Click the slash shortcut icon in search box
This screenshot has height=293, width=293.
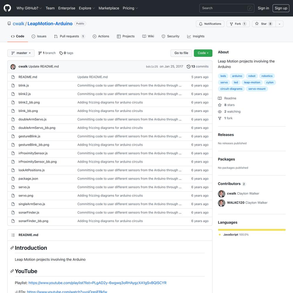250,8
